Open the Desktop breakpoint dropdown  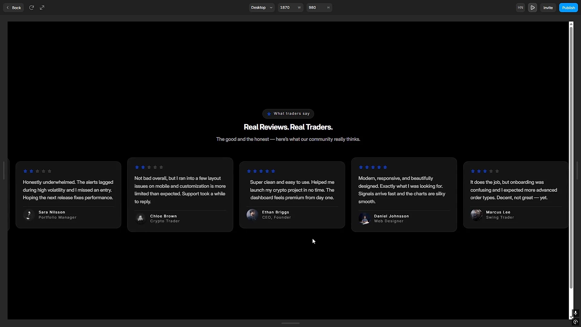(262, 8)
